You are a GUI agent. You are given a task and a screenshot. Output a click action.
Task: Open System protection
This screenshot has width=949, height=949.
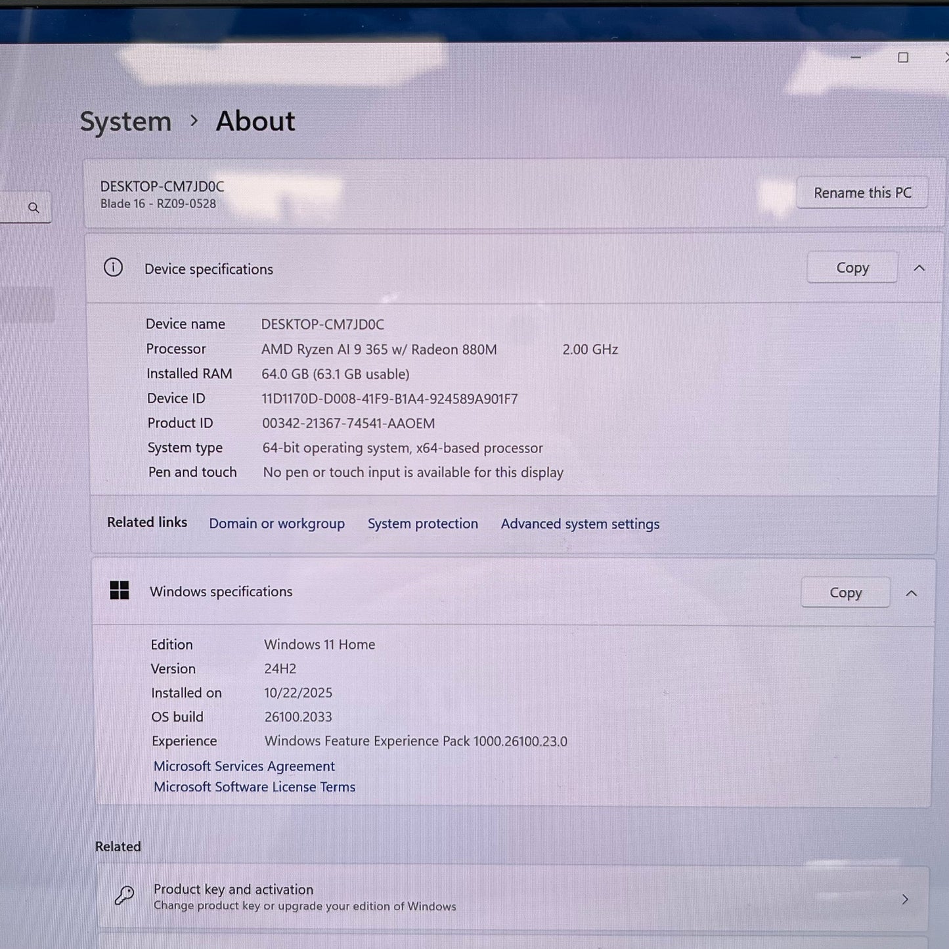click(422, 523)
